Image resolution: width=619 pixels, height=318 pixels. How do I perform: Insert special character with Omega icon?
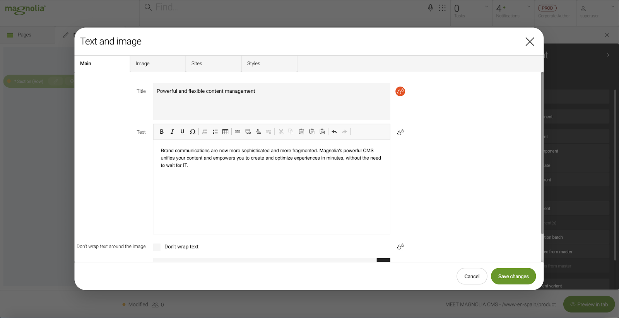[193, 132]
